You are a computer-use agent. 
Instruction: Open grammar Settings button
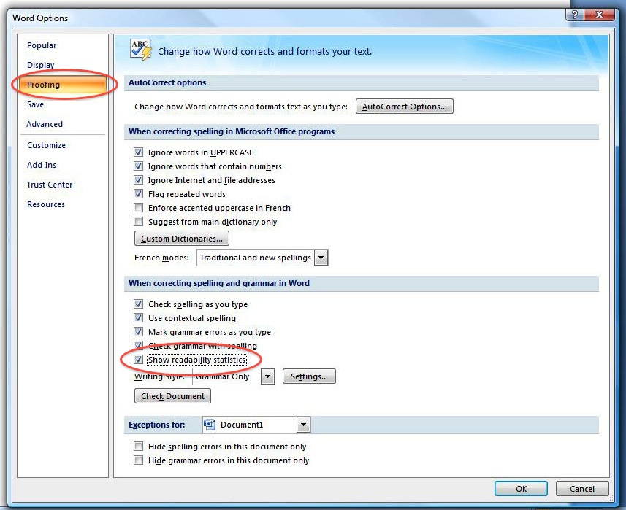pos(309,376)
